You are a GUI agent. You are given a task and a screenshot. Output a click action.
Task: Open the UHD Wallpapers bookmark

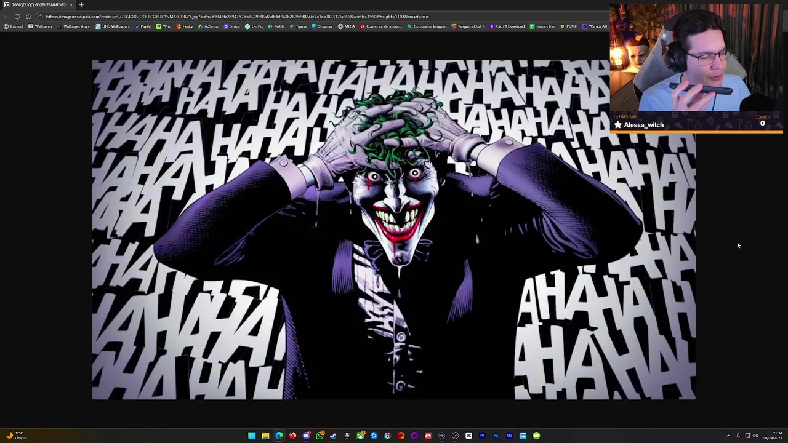pos(112,26)
